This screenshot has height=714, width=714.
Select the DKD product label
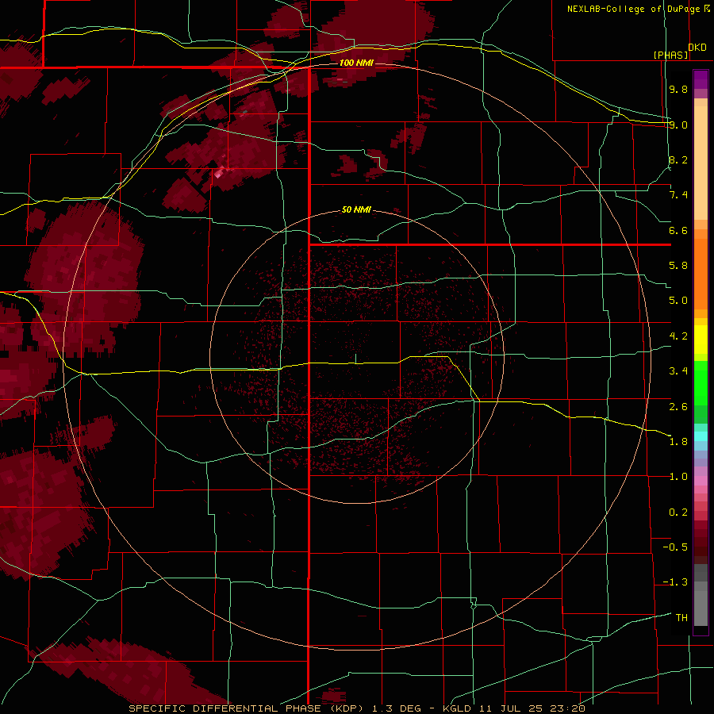[x=697, y=48]
